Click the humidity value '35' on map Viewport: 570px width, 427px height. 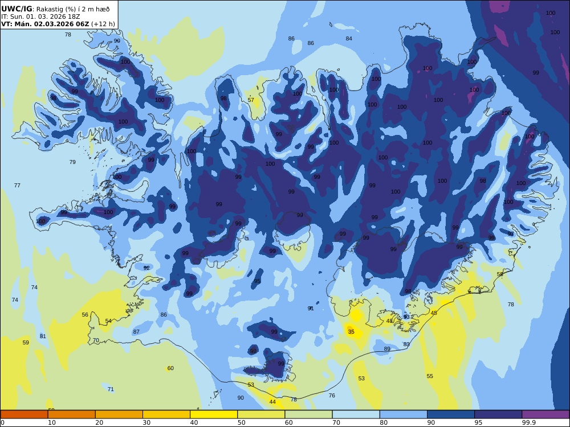coord(351,332)
